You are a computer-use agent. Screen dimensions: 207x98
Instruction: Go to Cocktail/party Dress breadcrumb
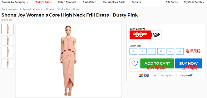(x=68, y=9)
